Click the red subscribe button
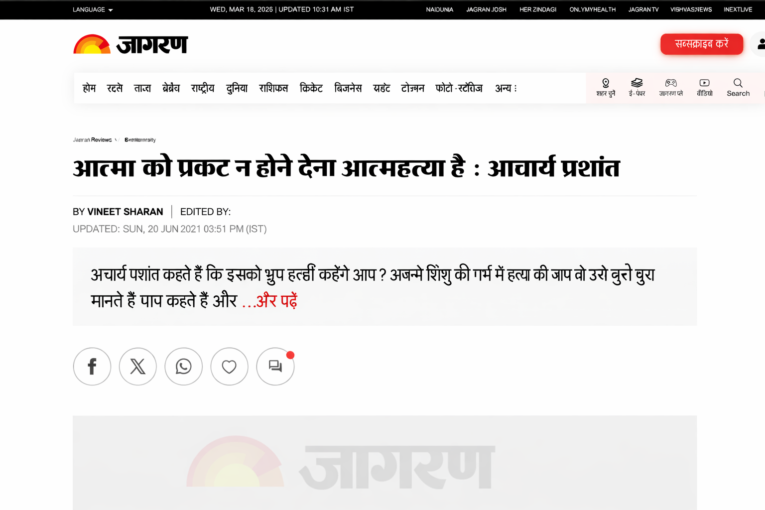The image size is (765, 510). tap(701, 44)
